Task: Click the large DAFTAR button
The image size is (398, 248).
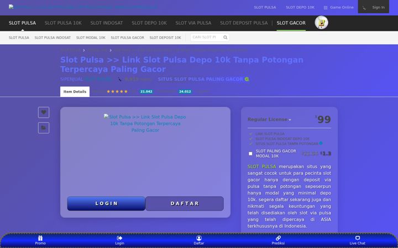Action: coord(185,203)
